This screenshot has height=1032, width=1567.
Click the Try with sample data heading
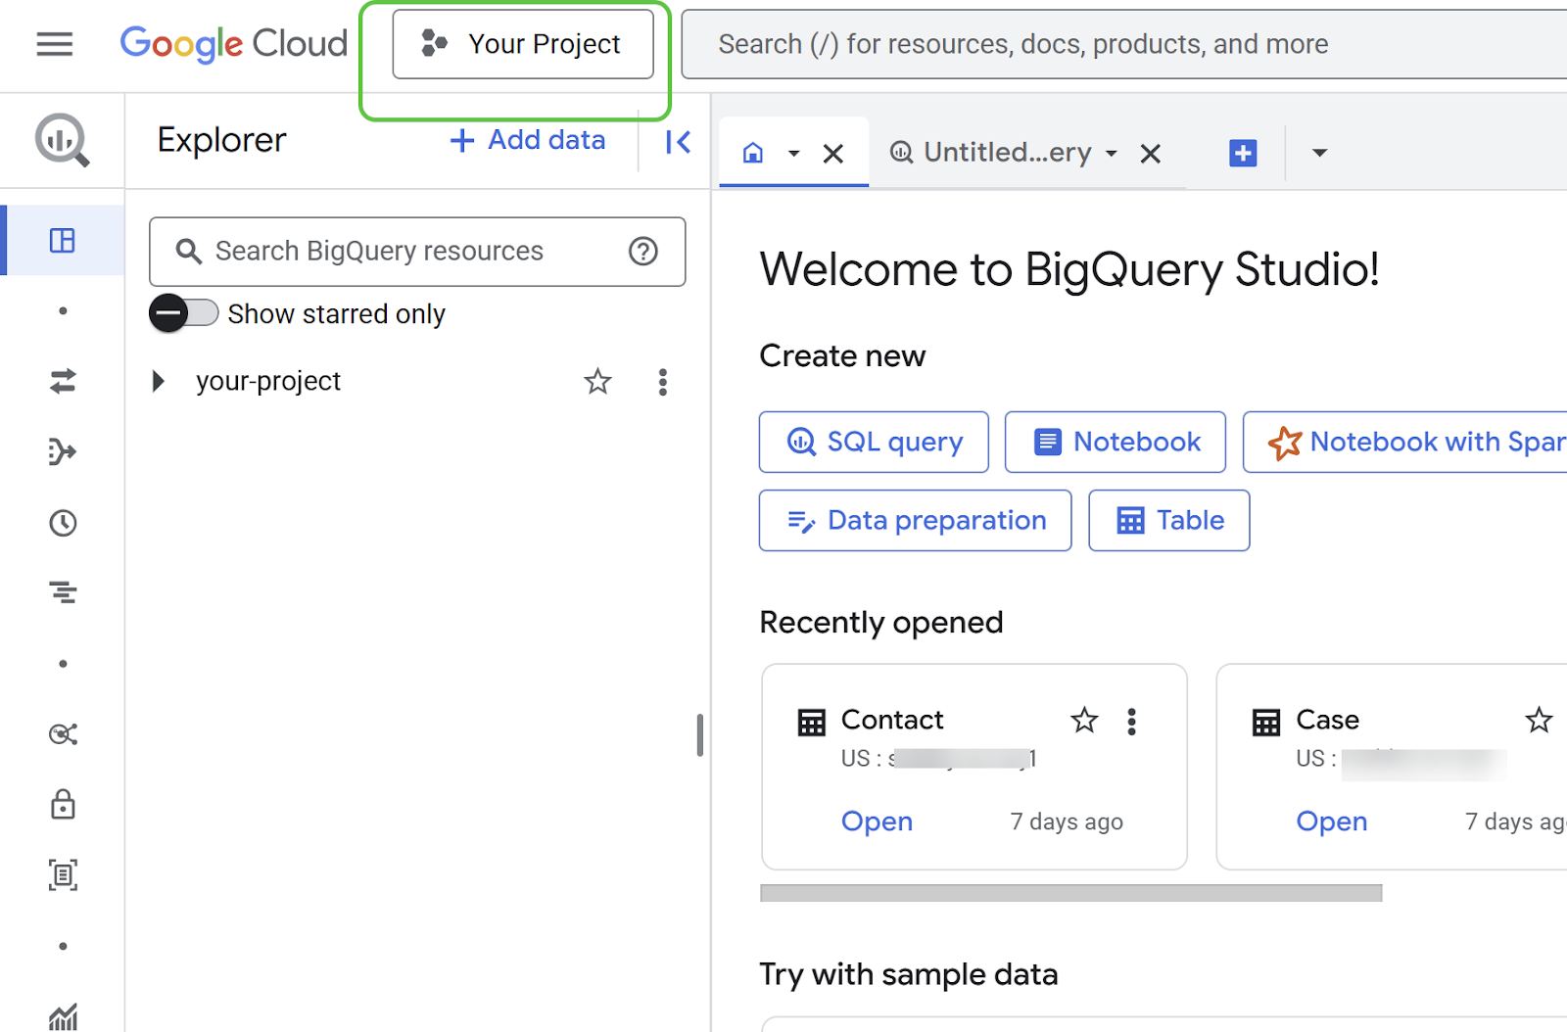coord(909,975)
